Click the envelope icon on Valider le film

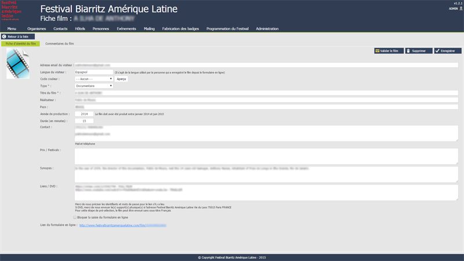[x=378, y=51]
